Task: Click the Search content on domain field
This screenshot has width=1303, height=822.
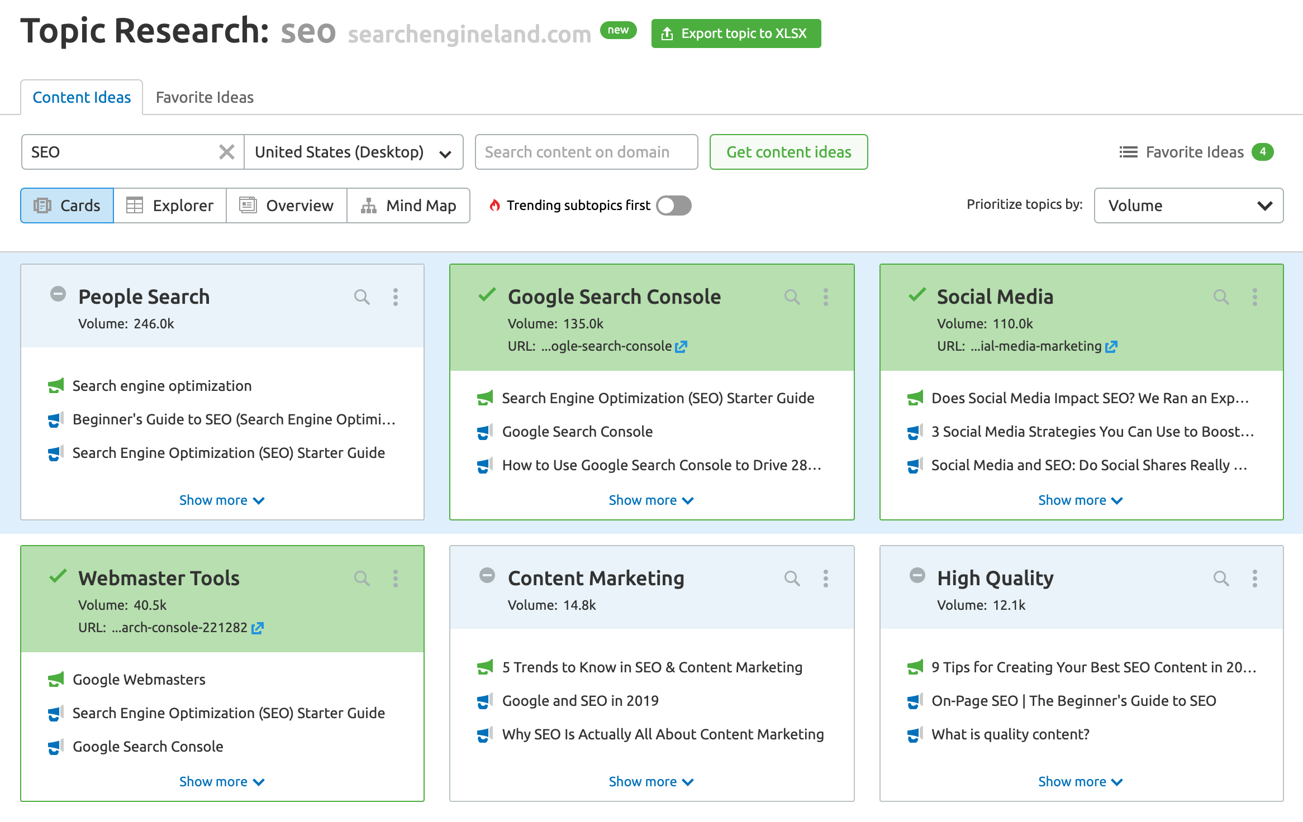Action: 586,151
